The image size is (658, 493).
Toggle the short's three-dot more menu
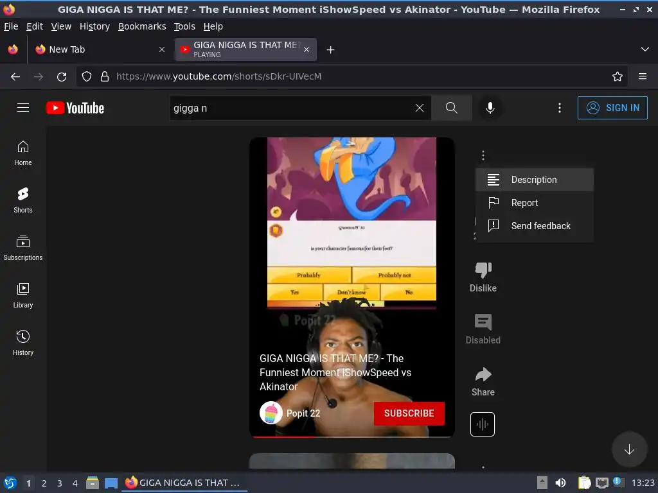[483, 155]
